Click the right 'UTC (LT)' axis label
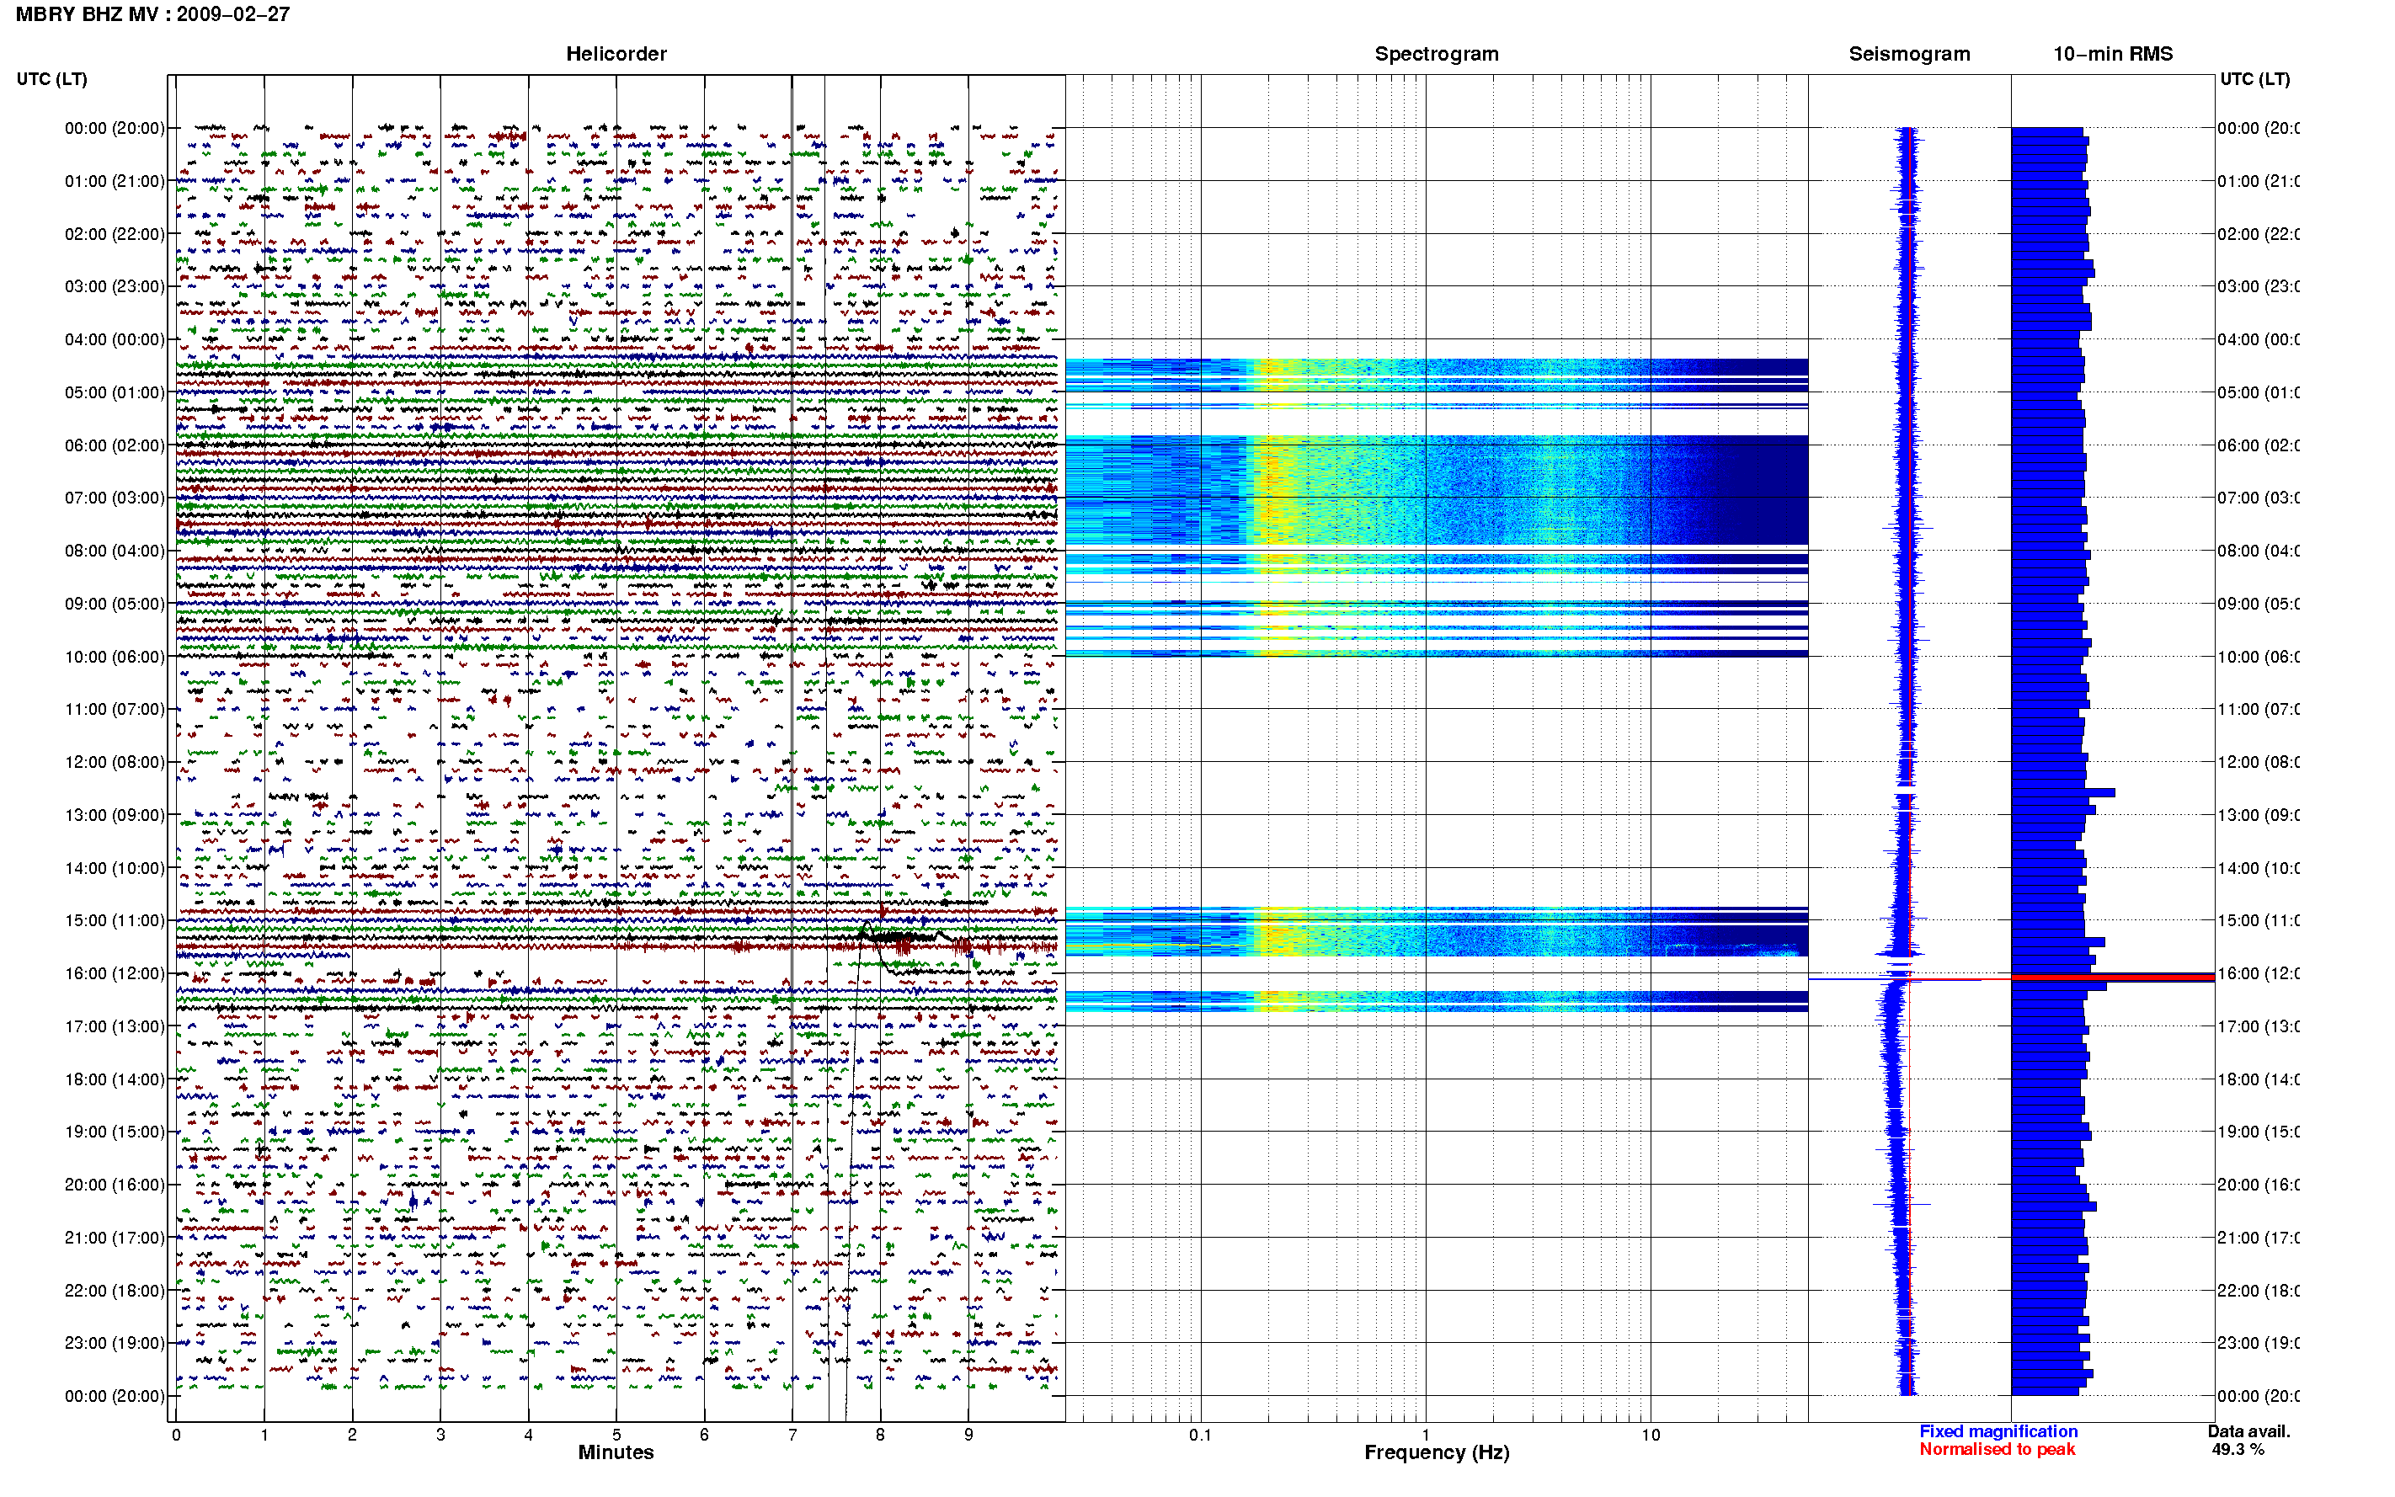Screen dimensions: 2395x1497 point(2254,79)
